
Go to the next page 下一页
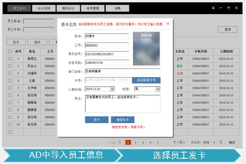[x=179, y=142]
